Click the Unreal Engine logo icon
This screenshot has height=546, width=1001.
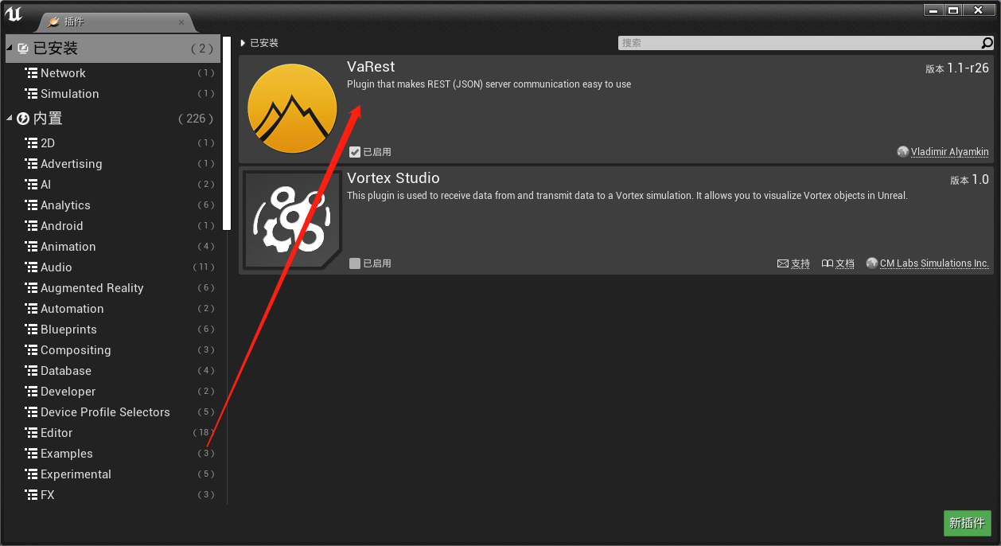(x=14, y=14)
